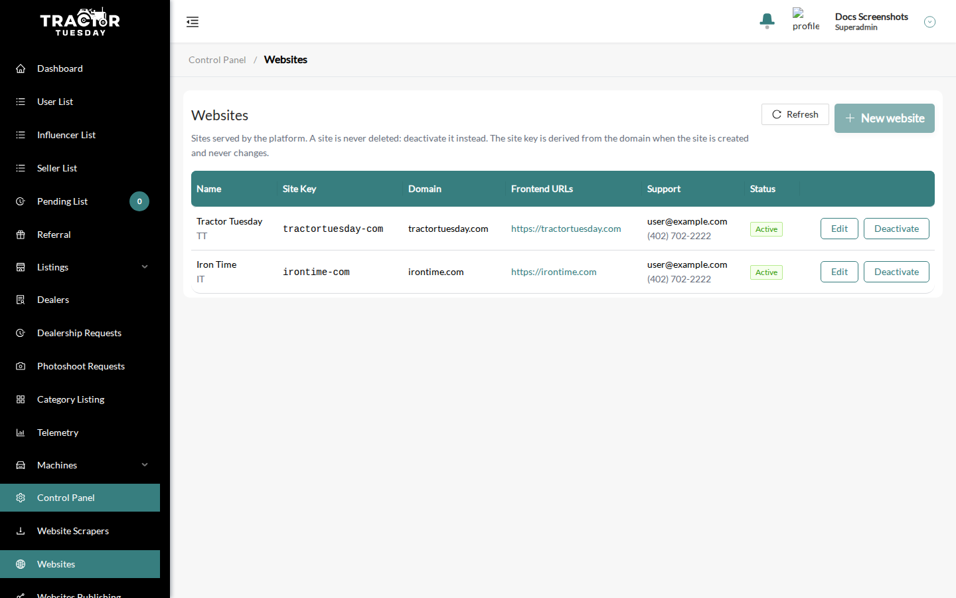The height and width of the screenshot is (598, 956).
Task: Open the Telemetry menu item
Action: coord(80,433)
